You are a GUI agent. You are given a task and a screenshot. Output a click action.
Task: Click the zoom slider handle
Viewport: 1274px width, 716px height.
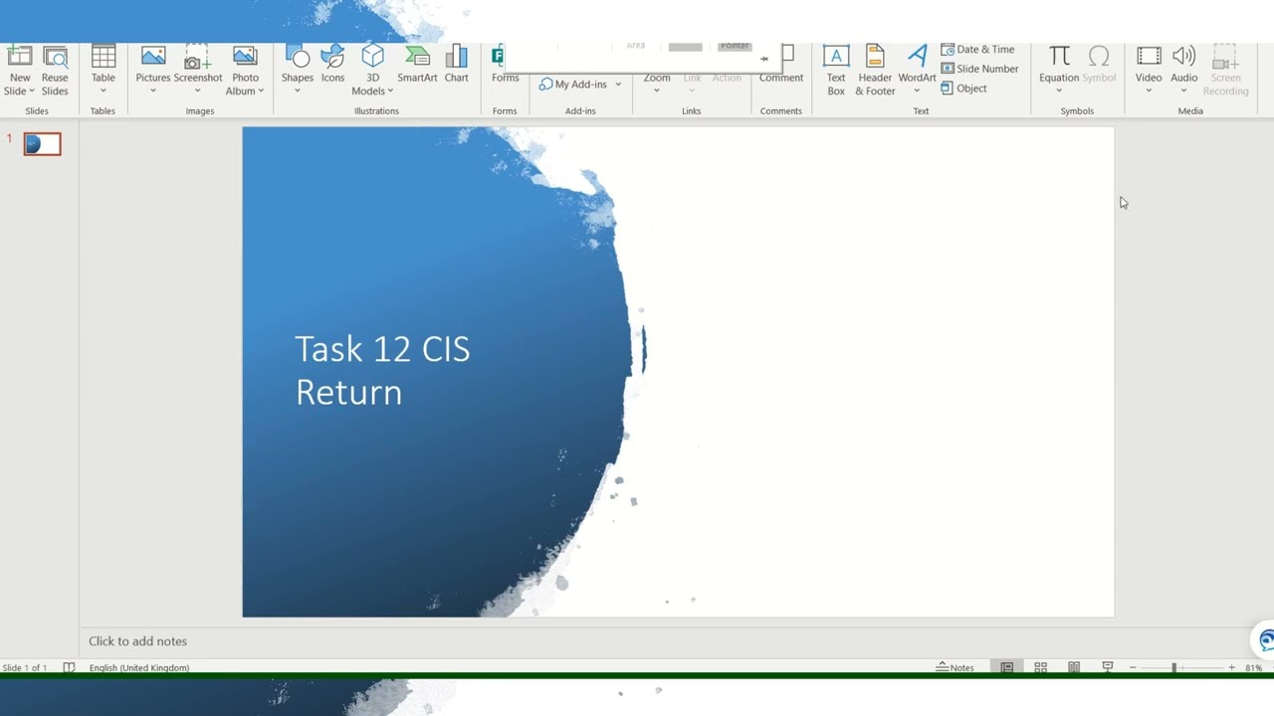pyautogui.click(x=1173, y=668)
